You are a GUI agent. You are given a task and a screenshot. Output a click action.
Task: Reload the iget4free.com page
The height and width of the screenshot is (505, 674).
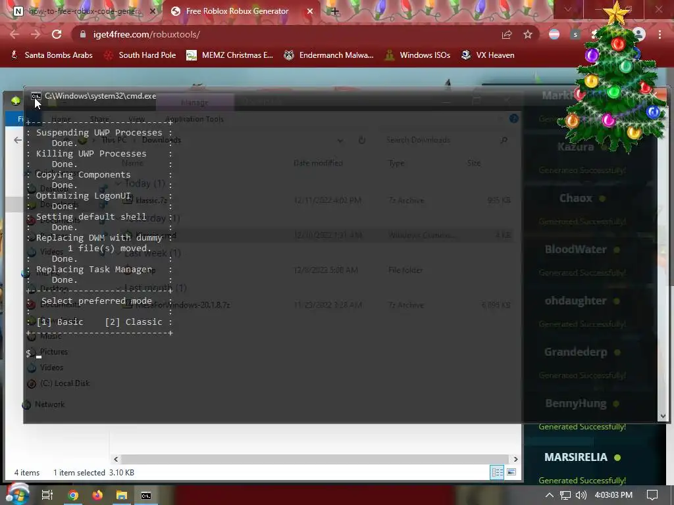click(x=57, y=34)
